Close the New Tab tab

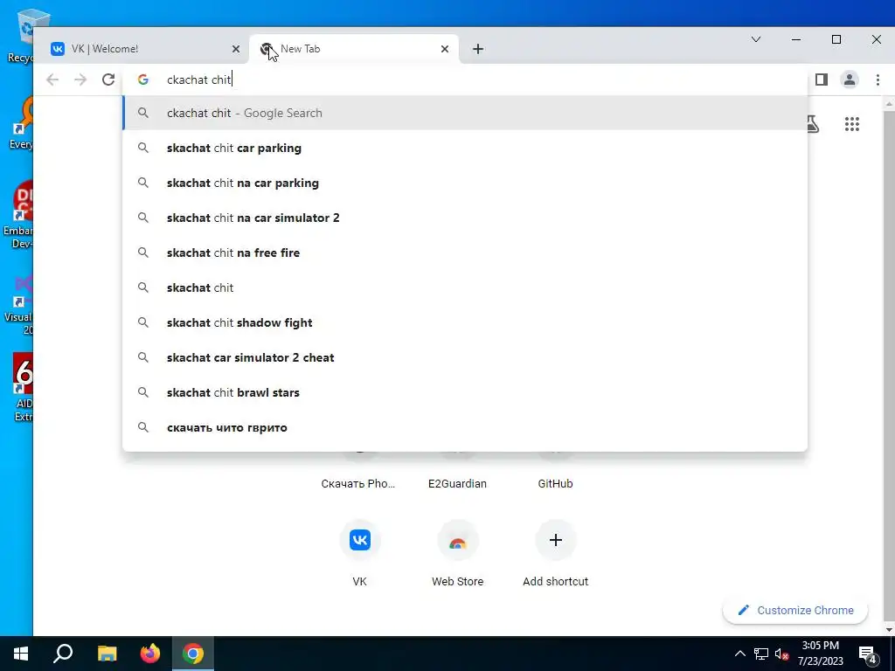coord(445,49)
